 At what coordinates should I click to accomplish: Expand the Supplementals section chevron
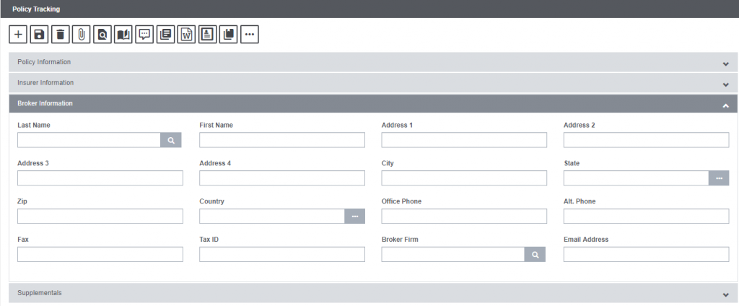pyautogui.click(x=726, y=294)
